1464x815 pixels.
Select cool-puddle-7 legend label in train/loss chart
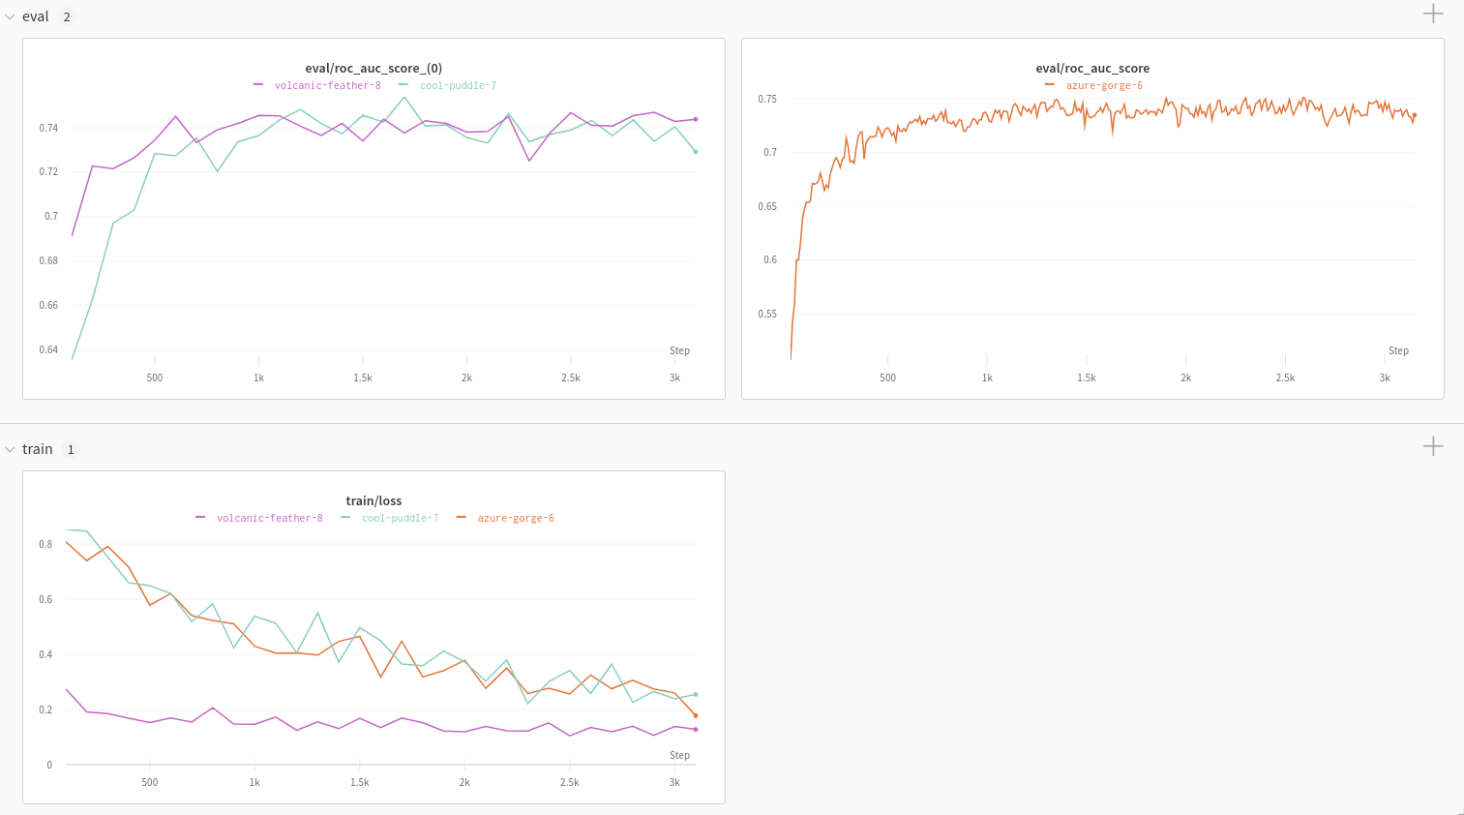click(400, 518)
